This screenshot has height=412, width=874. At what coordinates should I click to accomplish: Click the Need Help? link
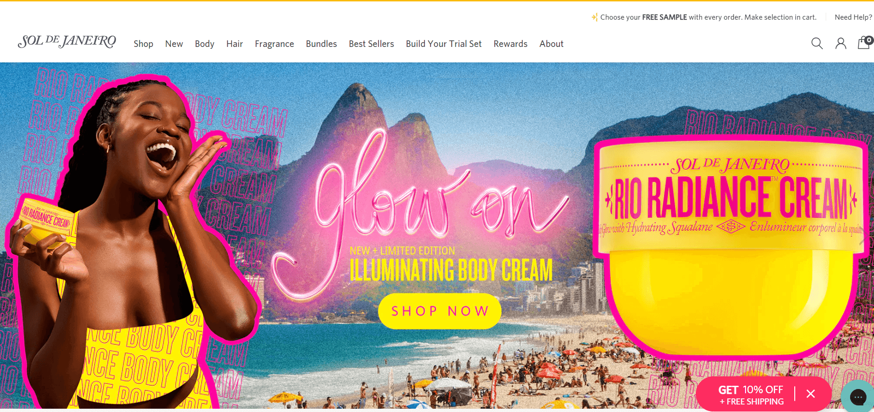[x=853, y=17]
